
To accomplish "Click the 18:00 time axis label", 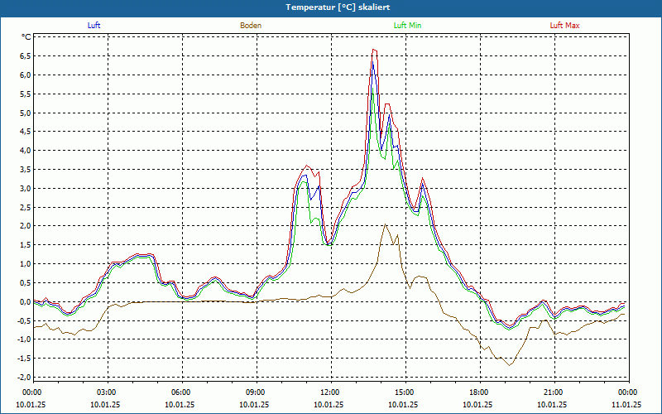I will [x=480, y=392].
